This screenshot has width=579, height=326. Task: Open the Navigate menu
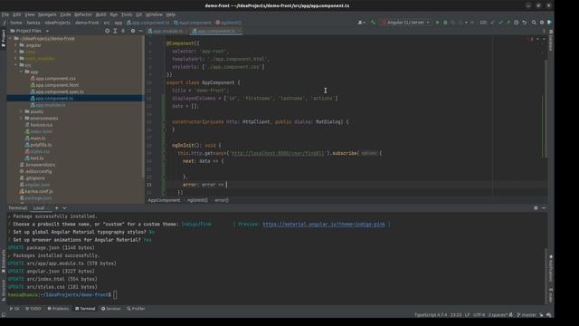pos(47,14)
